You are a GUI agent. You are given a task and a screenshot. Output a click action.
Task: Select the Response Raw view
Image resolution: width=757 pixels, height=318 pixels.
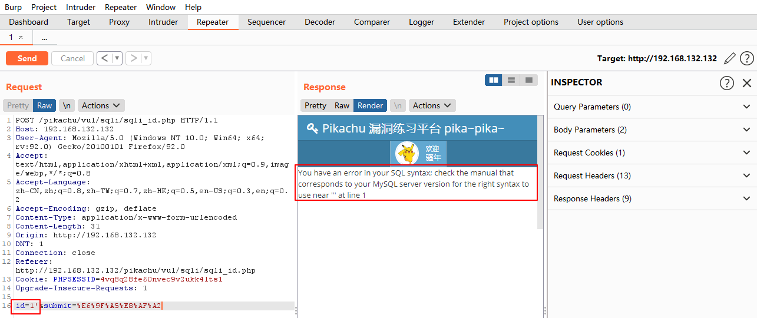tap(342, 105)
